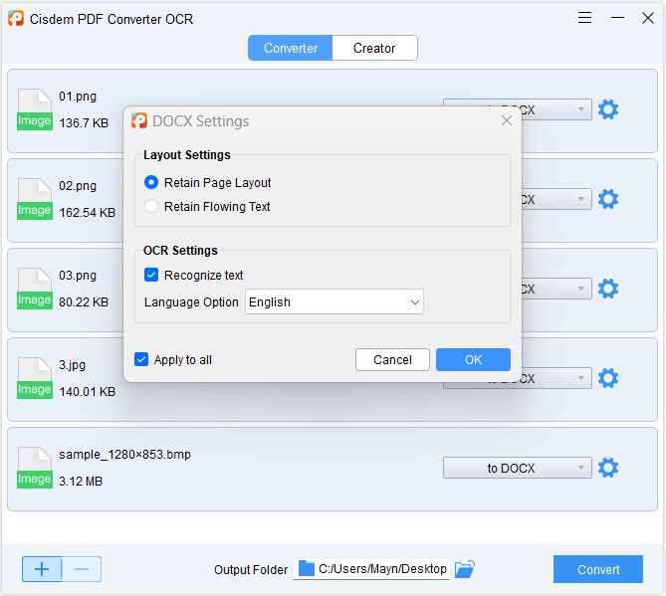Open the hamburger menu
The height and width of the screenshot is (596, 666).
(x=584, y=18)
